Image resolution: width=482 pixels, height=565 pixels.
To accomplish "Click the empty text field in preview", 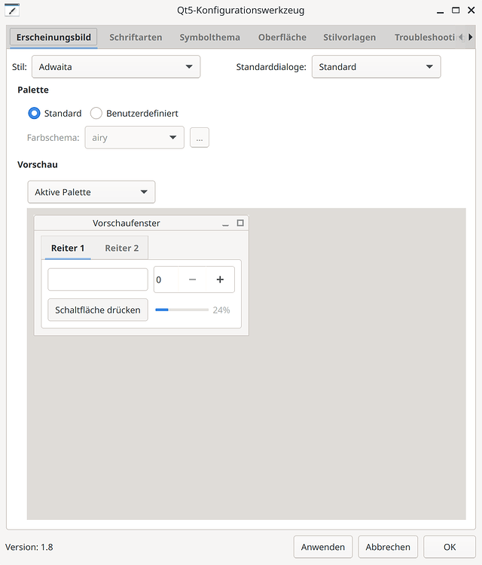I will (98, 279).
